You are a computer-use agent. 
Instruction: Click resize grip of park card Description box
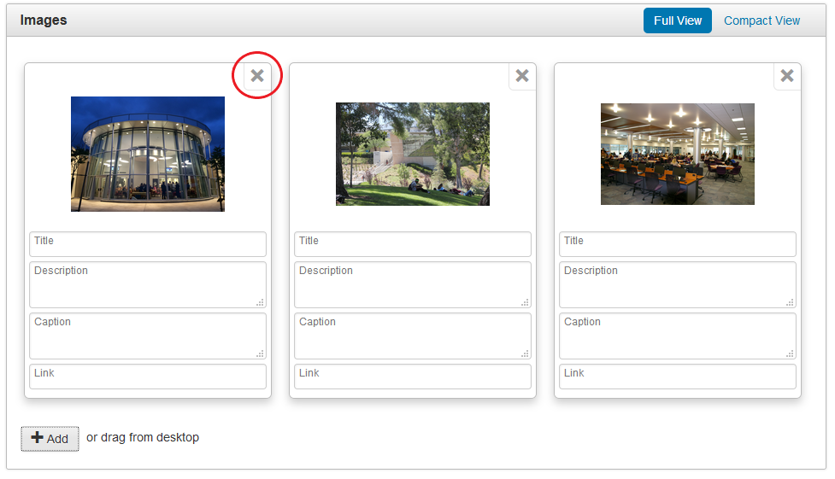pyautogui.click(x=525, y=302)
